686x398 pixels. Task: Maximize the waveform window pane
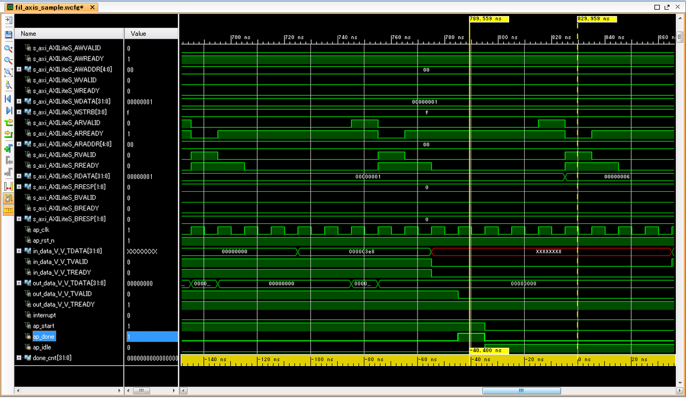[x=658, y=7]
